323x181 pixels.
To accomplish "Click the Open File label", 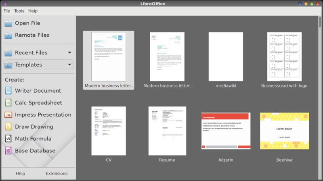I will pyautogui.click(x=27, y=23).
